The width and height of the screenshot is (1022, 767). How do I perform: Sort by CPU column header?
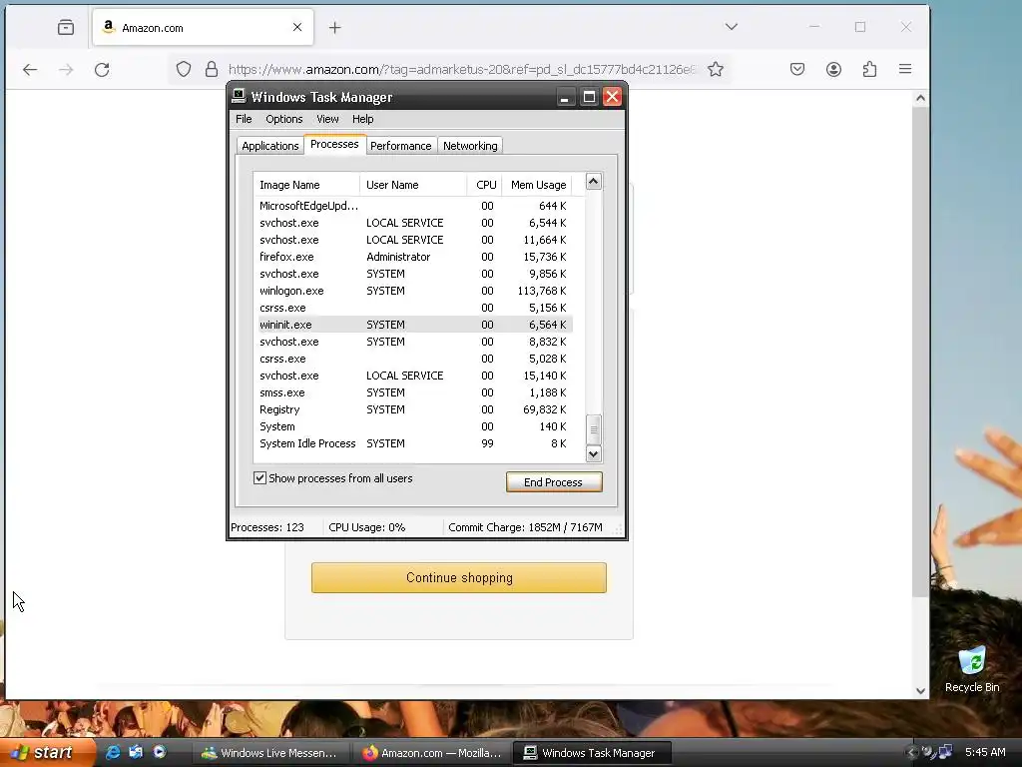[x=485, y=185]
